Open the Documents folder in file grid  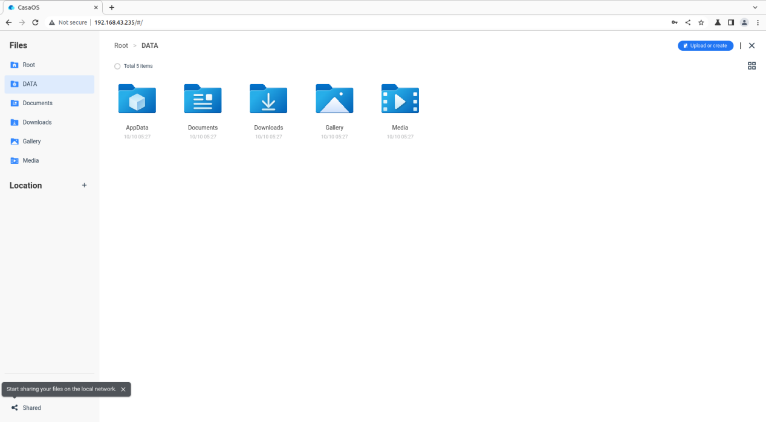coord(203,99)
